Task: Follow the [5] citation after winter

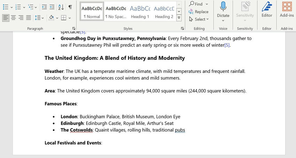Action: 227,45
